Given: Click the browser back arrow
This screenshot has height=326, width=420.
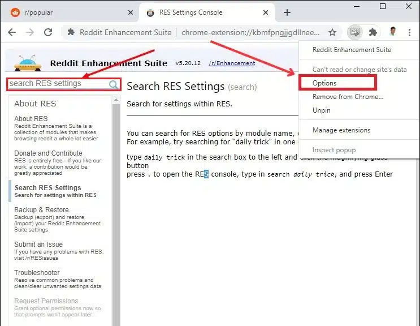Looking at the screenshot, I should tap(12, 32).
